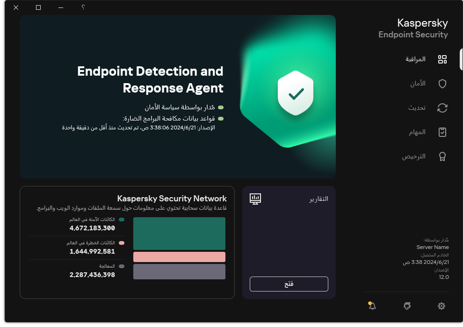Click the green safe objects bar
The width and height of the screenshot is (463, 327).
click(179, 234)
